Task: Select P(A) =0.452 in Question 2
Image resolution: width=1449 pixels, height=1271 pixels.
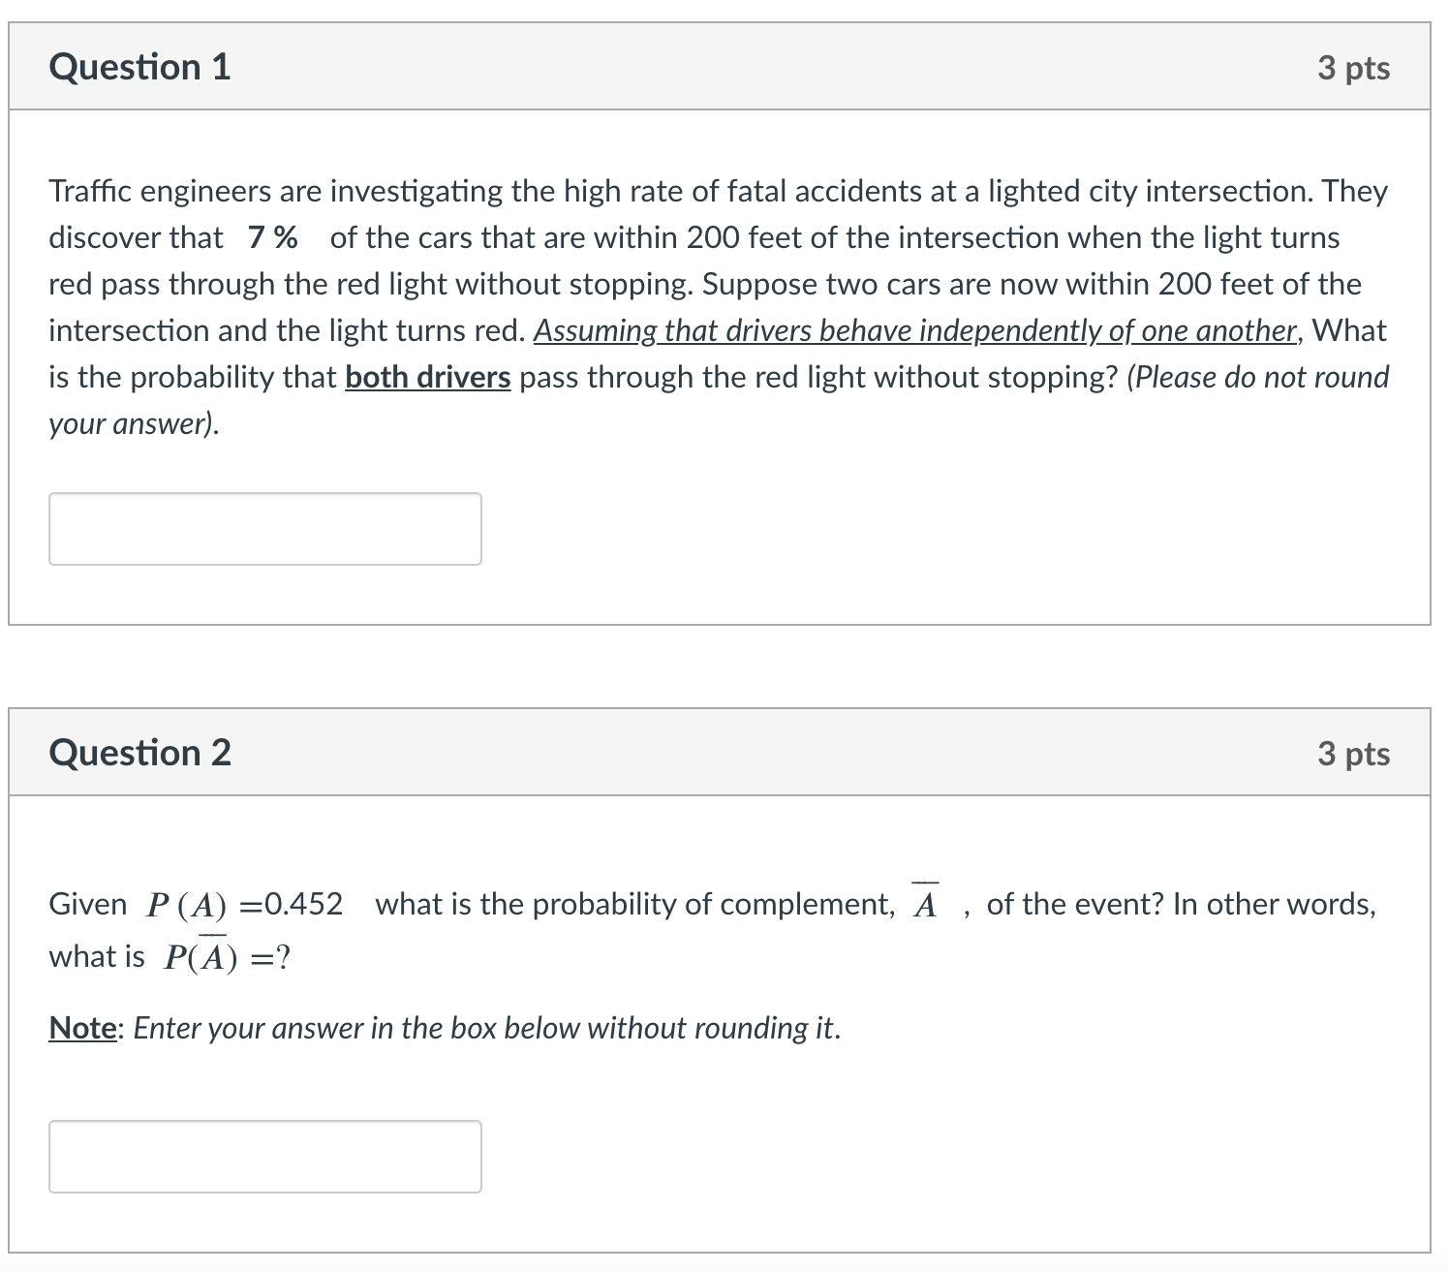Action: coord(242,904)
